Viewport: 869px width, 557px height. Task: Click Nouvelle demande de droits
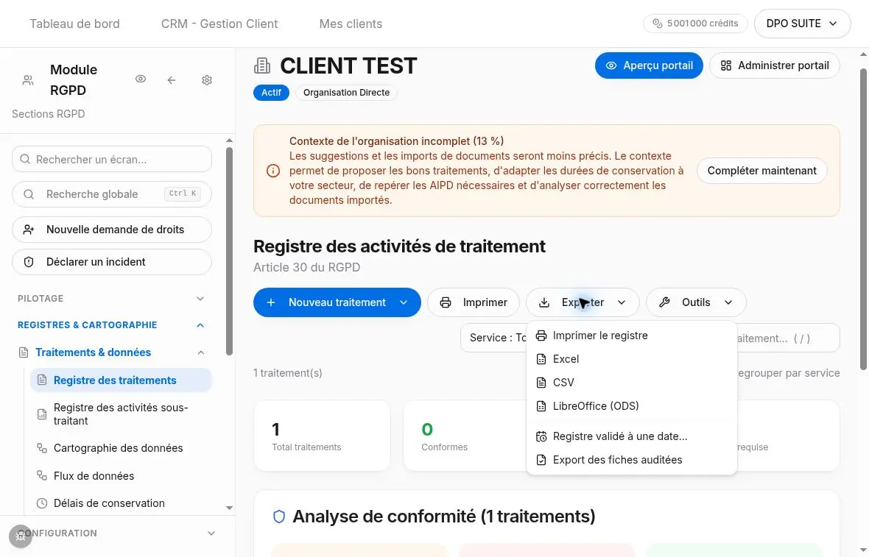[111, 230]
